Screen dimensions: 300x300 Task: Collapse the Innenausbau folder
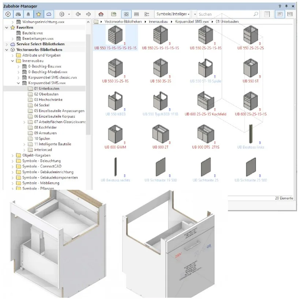(13, 61)
